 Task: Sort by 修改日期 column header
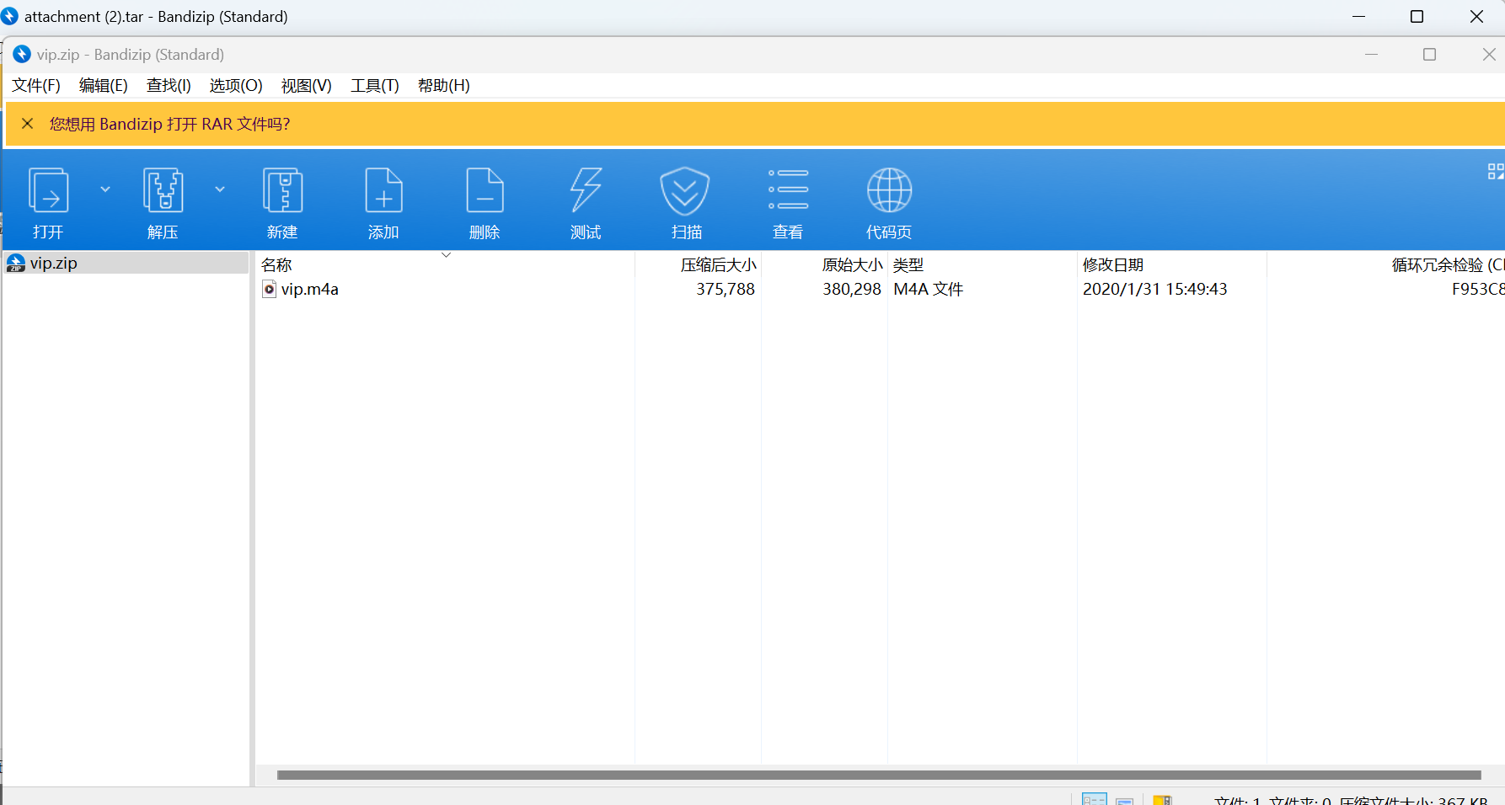(x=1113, y=265)
